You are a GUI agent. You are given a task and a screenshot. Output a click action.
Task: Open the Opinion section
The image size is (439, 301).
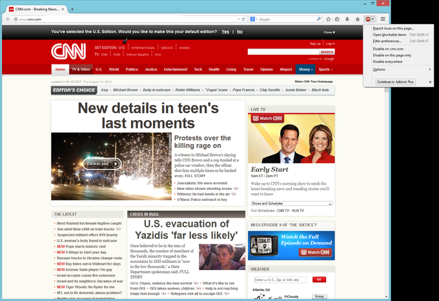point(266,70)
